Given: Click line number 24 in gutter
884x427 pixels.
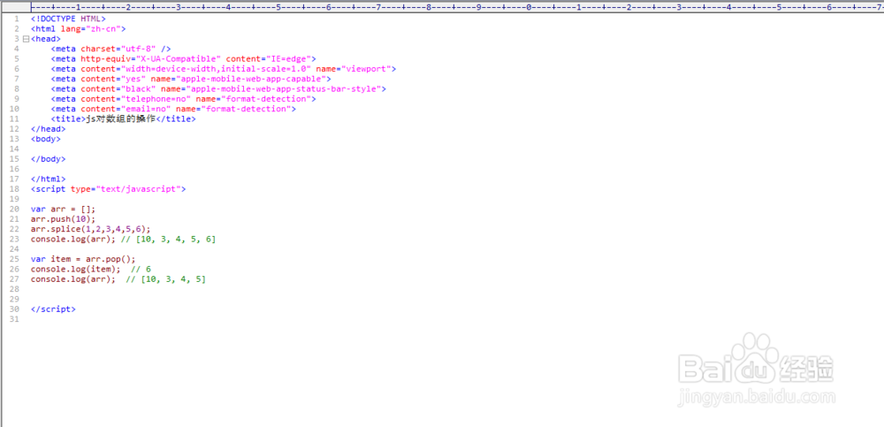Looking at the screenshot, I should click(15, 249).
